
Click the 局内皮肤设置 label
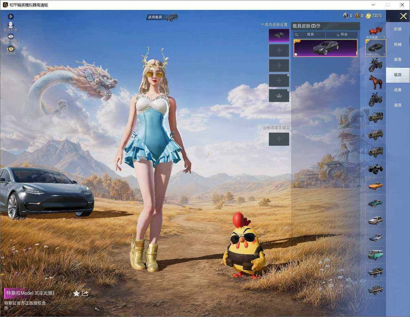276,25
